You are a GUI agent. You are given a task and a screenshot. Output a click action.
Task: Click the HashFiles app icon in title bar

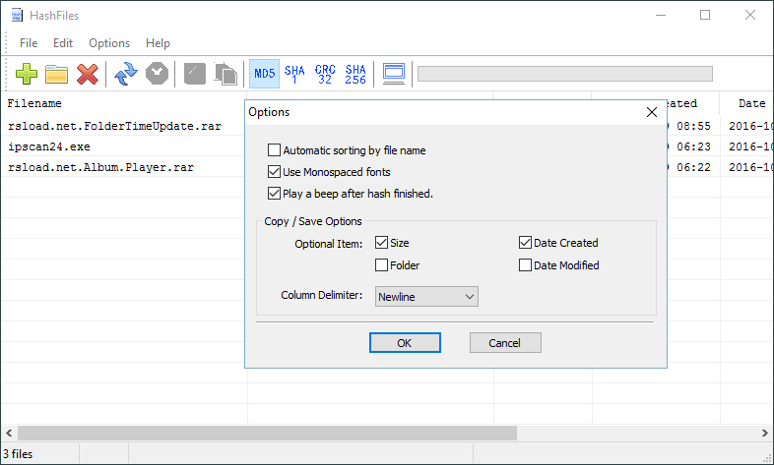coord(17,16)
